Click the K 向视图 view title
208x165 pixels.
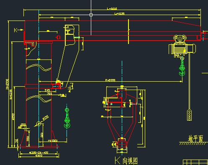tap(126, 160)
